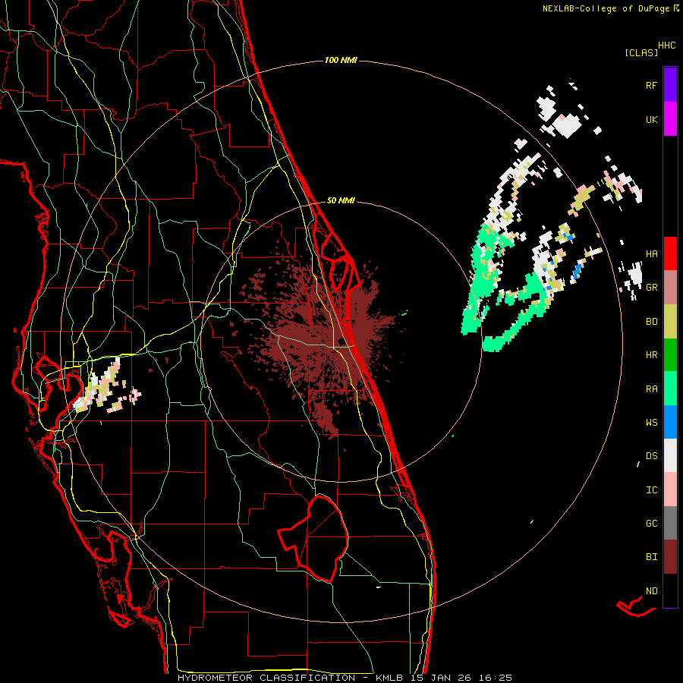Click the HA red legend swatch
This screenshot has width=683, height=683.
670,253
